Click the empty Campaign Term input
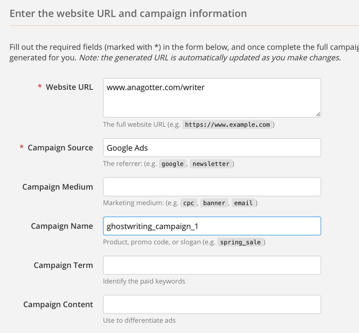 pyautogui.click(x=212, y=265)
